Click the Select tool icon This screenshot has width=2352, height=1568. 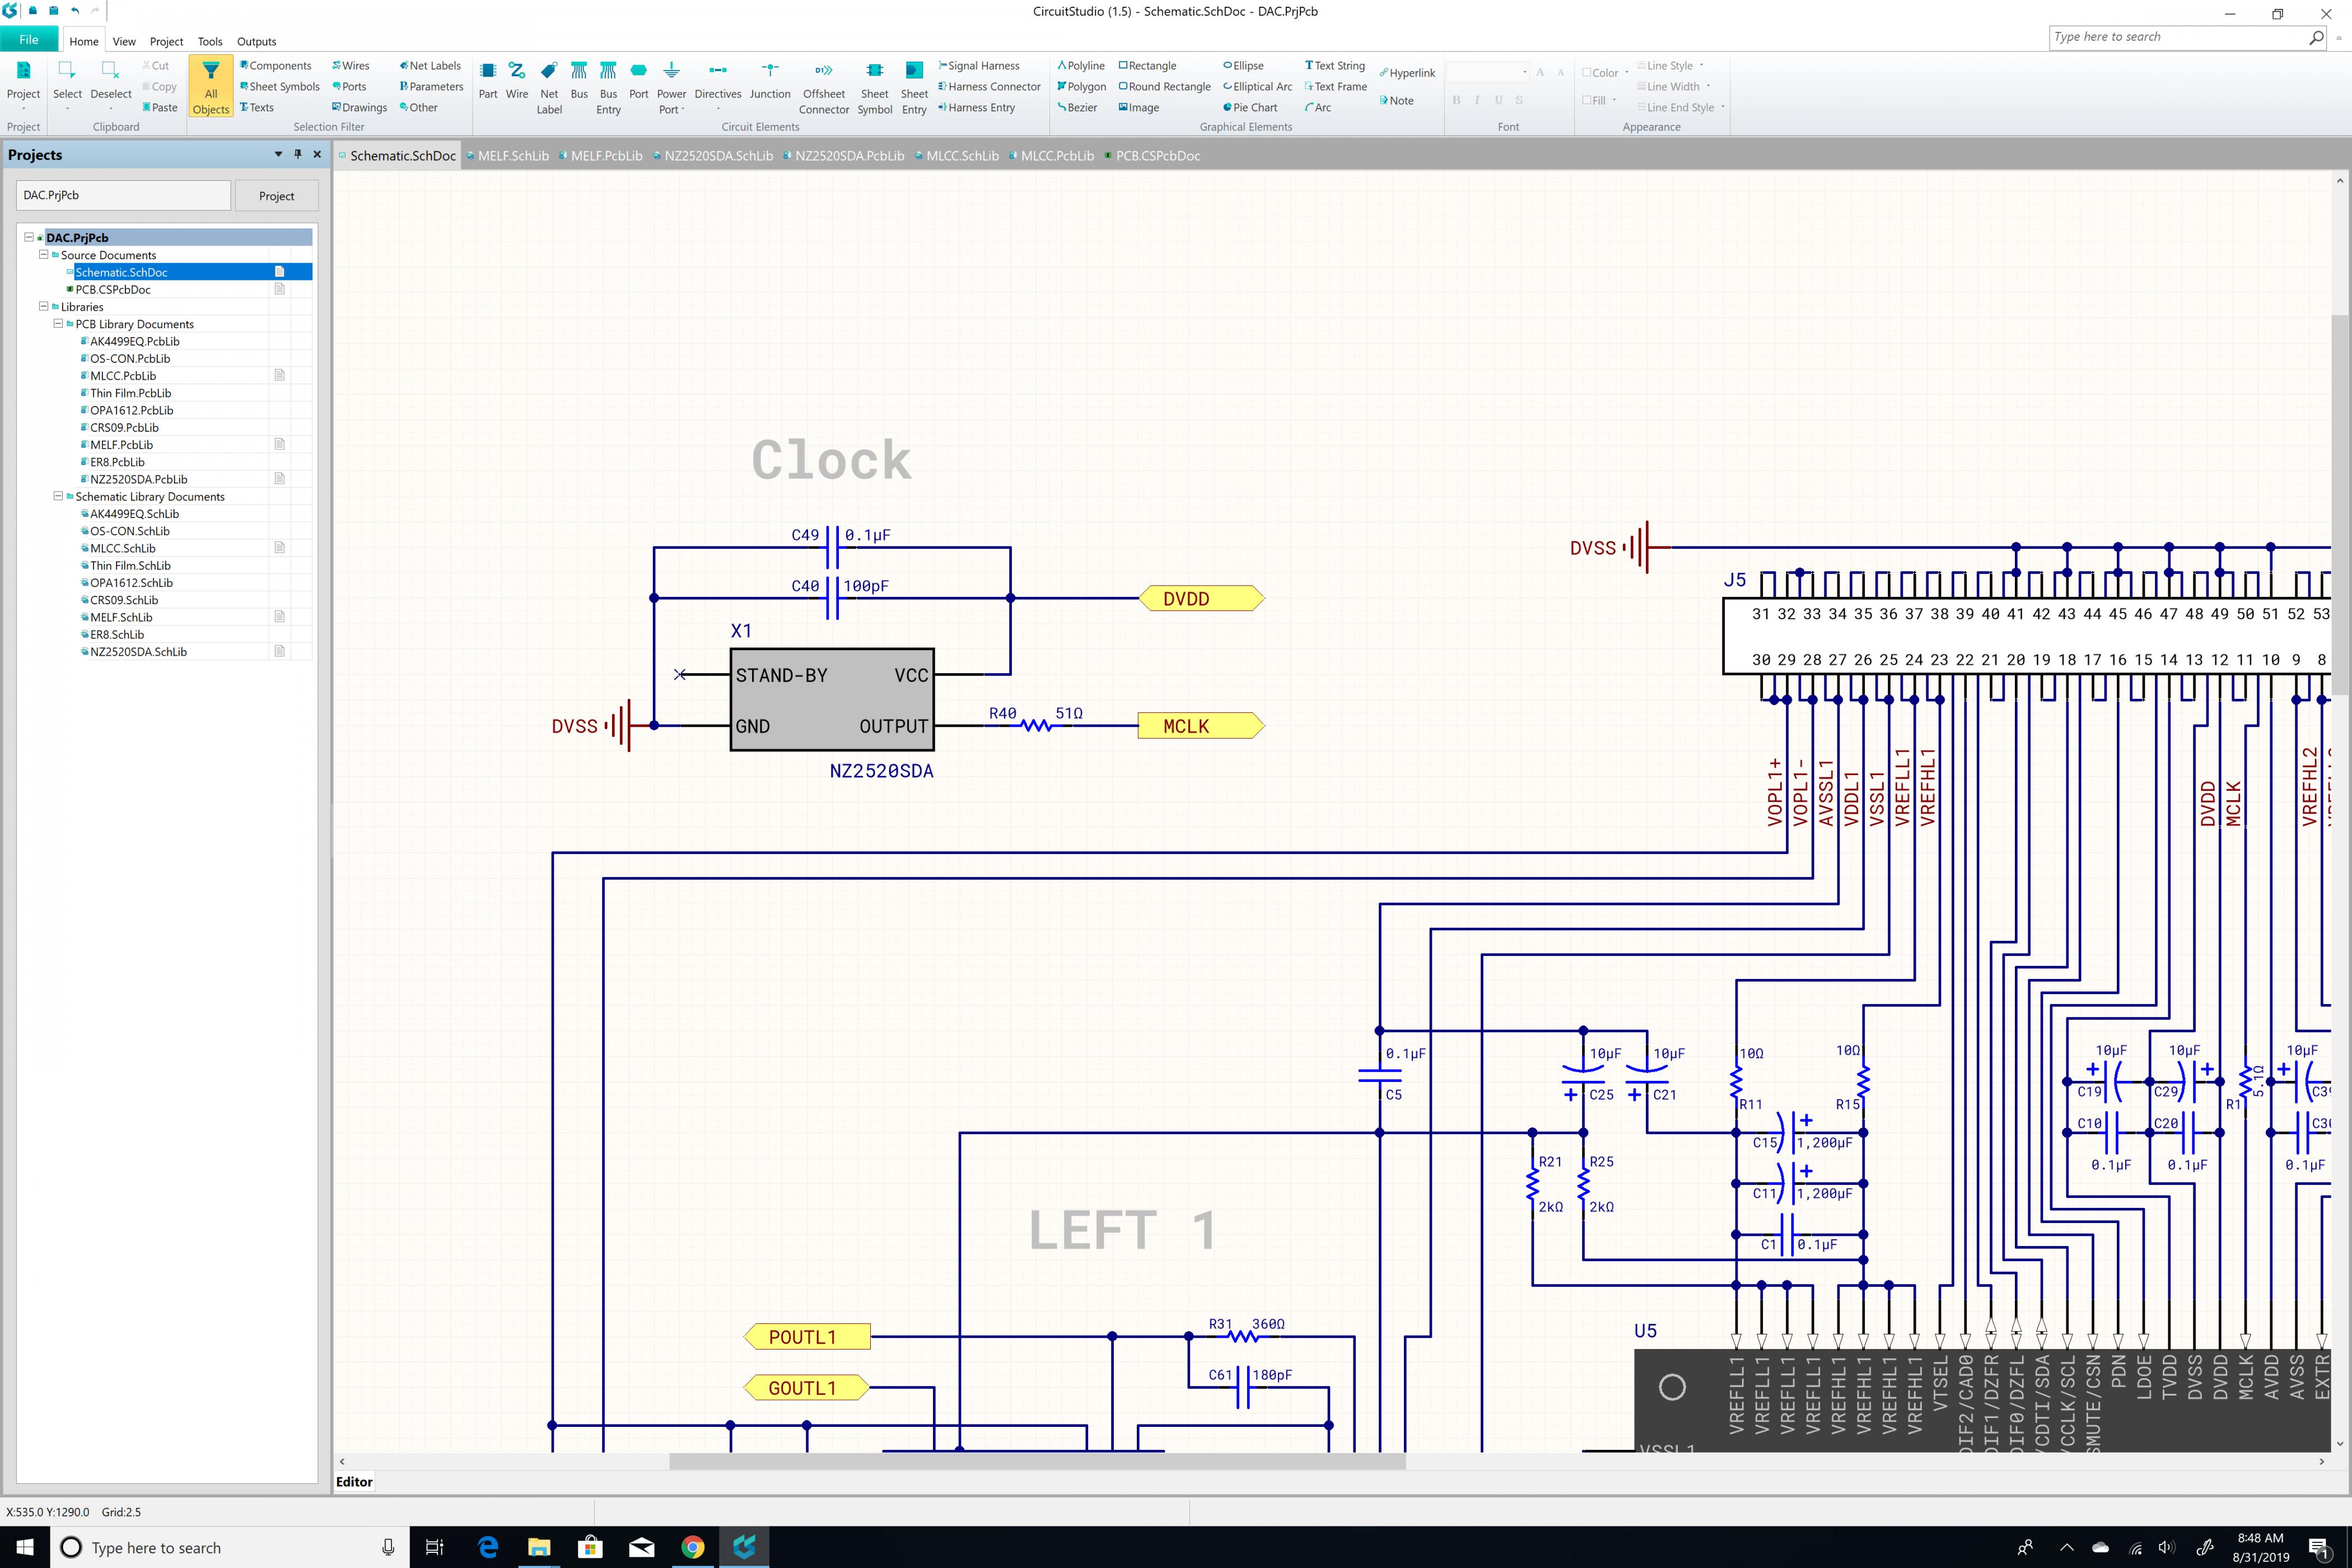coord(67,71)
